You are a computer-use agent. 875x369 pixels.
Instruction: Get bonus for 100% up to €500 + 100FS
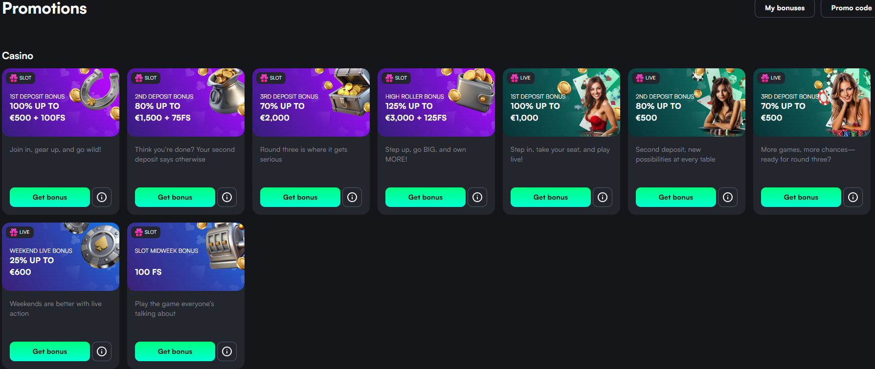click(x=50, y=197)
